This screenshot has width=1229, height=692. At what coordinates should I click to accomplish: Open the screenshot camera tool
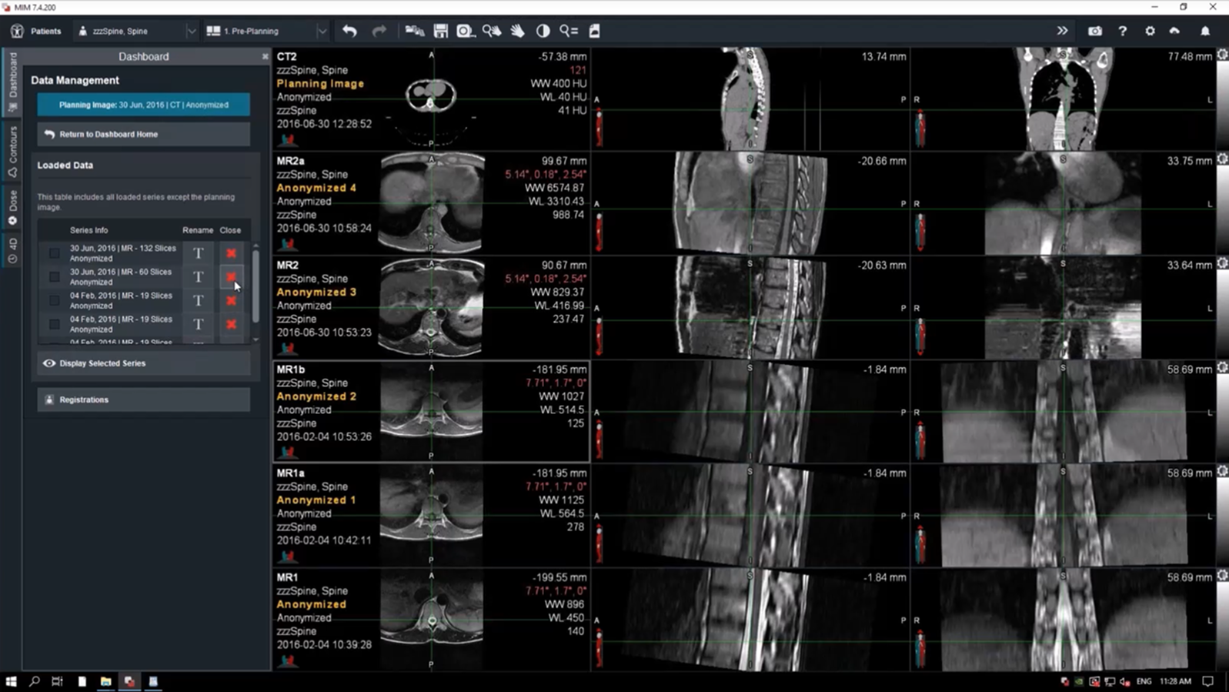point(1094,32)
